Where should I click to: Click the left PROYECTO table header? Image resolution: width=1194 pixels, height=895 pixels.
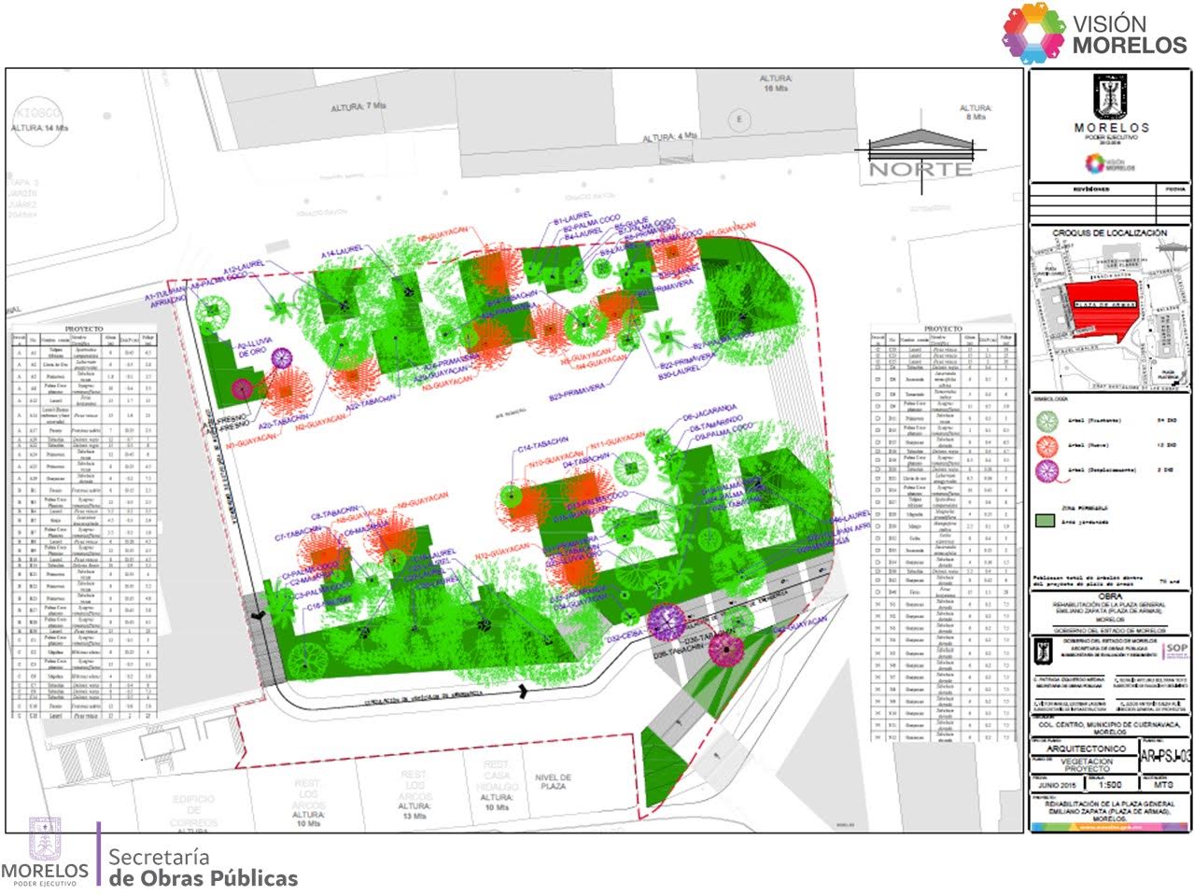[x=84, y=329]
